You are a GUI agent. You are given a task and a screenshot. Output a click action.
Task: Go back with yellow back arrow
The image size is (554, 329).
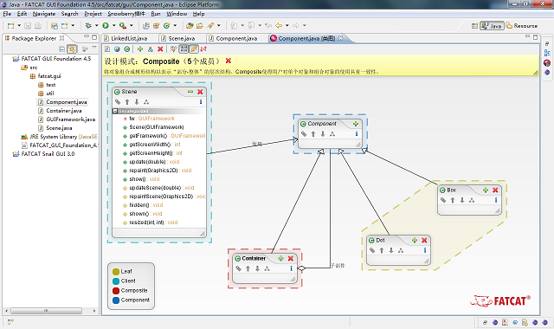click(x=279, y=25)
